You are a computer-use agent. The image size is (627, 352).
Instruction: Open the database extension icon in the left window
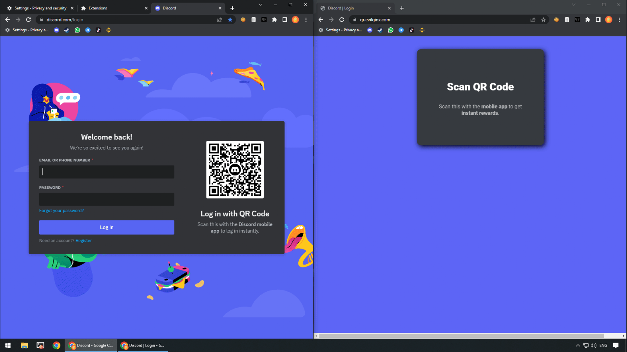point(254,20)
